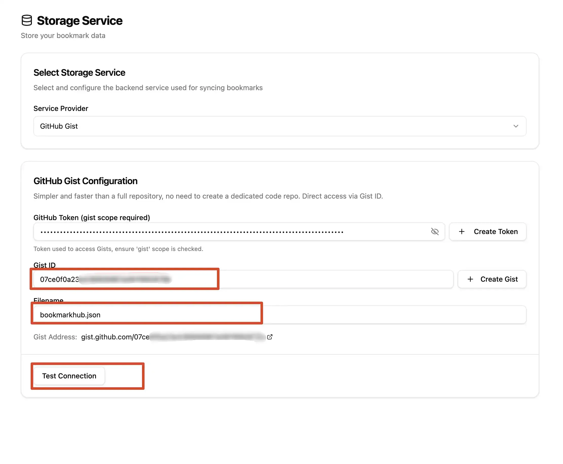Click the GitHub Gist Configuration heading
563x464 pixels.
tap(86, 181)
